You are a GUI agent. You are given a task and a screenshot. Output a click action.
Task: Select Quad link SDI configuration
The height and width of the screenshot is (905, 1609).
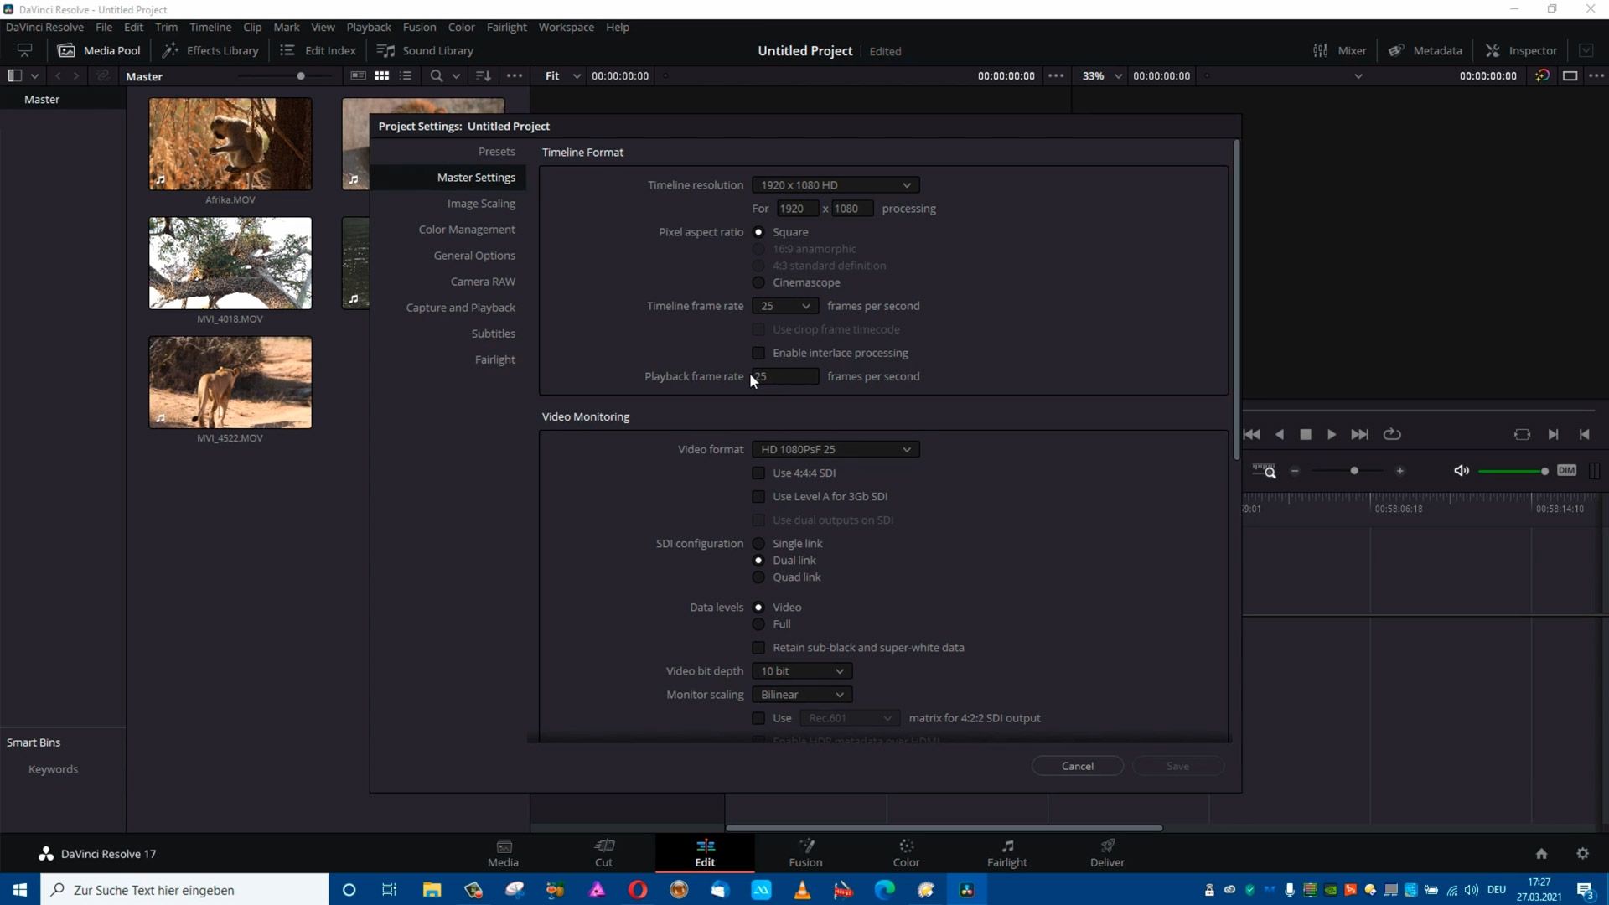click(758, 577)
